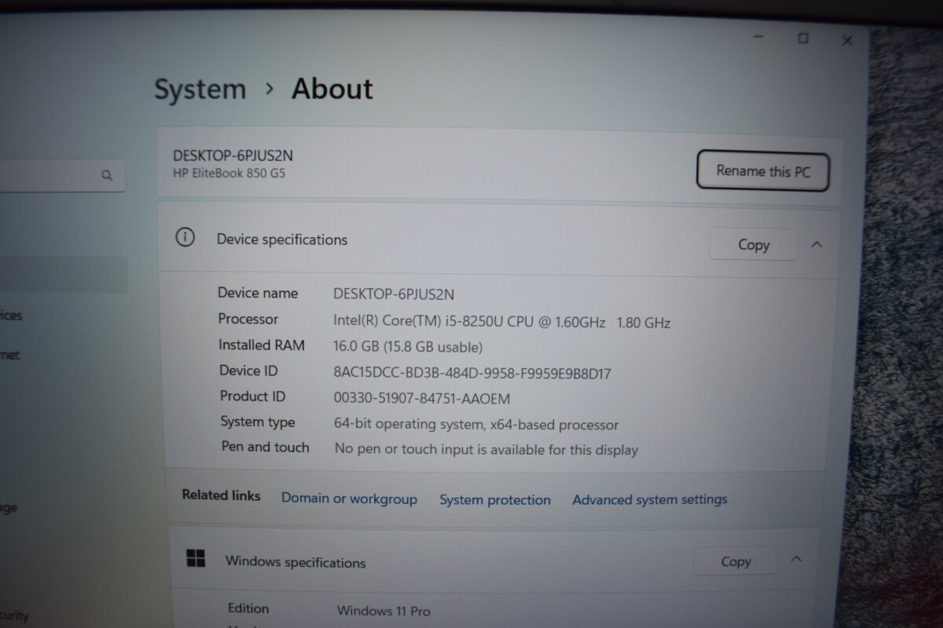Select the processor value Intel Core i5-8250U
The image size is (943, 628).
pos(502,321)
